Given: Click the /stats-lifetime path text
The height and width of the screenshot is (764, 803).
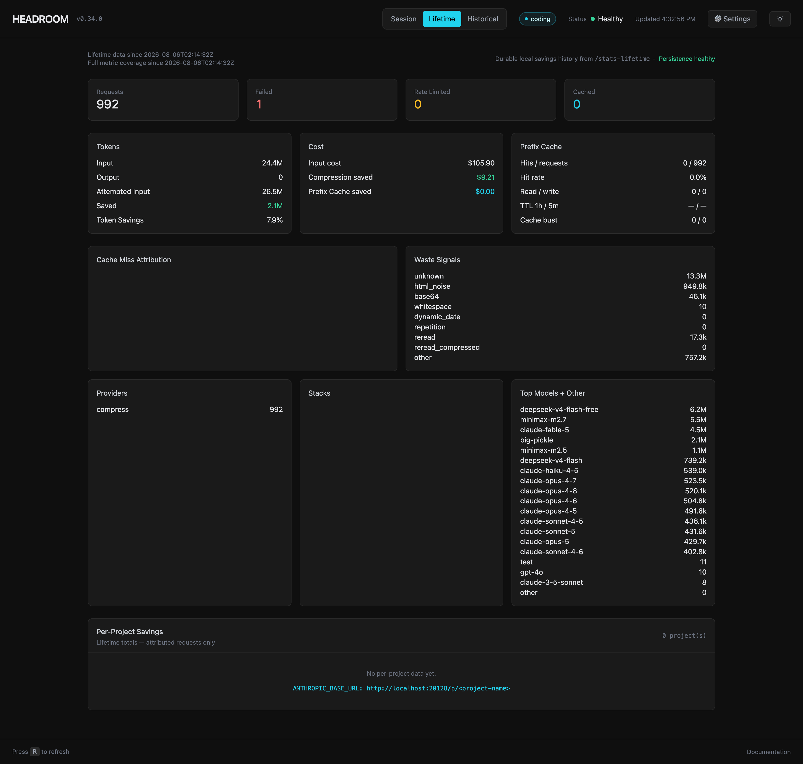Looking at the screenshot, I should tap(622, 59).
